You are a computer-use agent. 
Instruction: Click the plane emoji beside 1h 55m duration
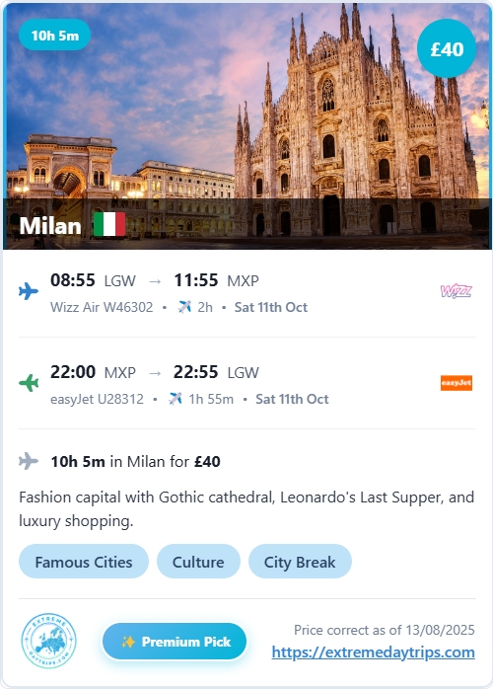(x=176, y=399)
